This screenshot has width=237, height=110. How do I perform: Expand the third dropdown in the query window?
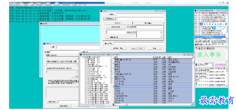[77, 71]
